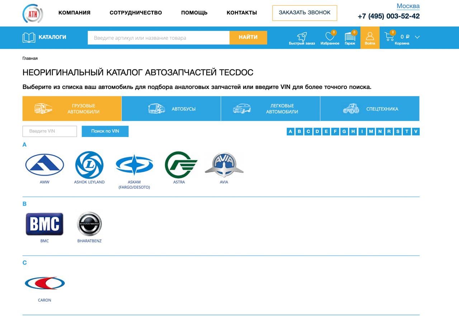This screenshot has width=459, height=316.
Task: Click the ASTRA brand name text
Action: [x=179, y=182]
